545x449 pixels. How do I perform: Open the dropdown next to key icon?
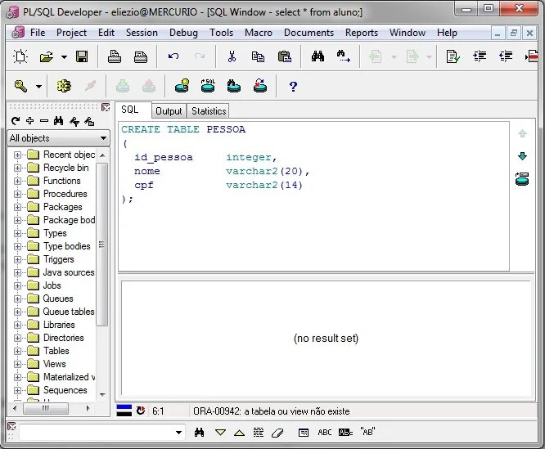coord(38,86)
